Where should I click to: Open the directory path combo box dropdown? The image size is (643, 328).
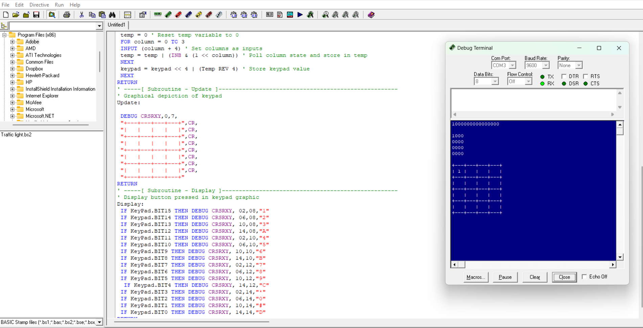[x=99, y=26]
